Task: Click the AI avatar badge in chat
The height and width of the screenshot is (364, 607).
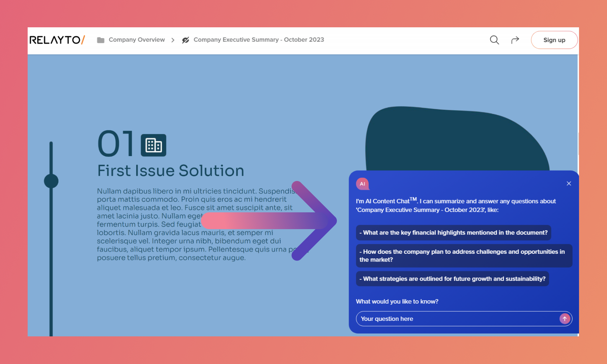Action: coord(363,184)
